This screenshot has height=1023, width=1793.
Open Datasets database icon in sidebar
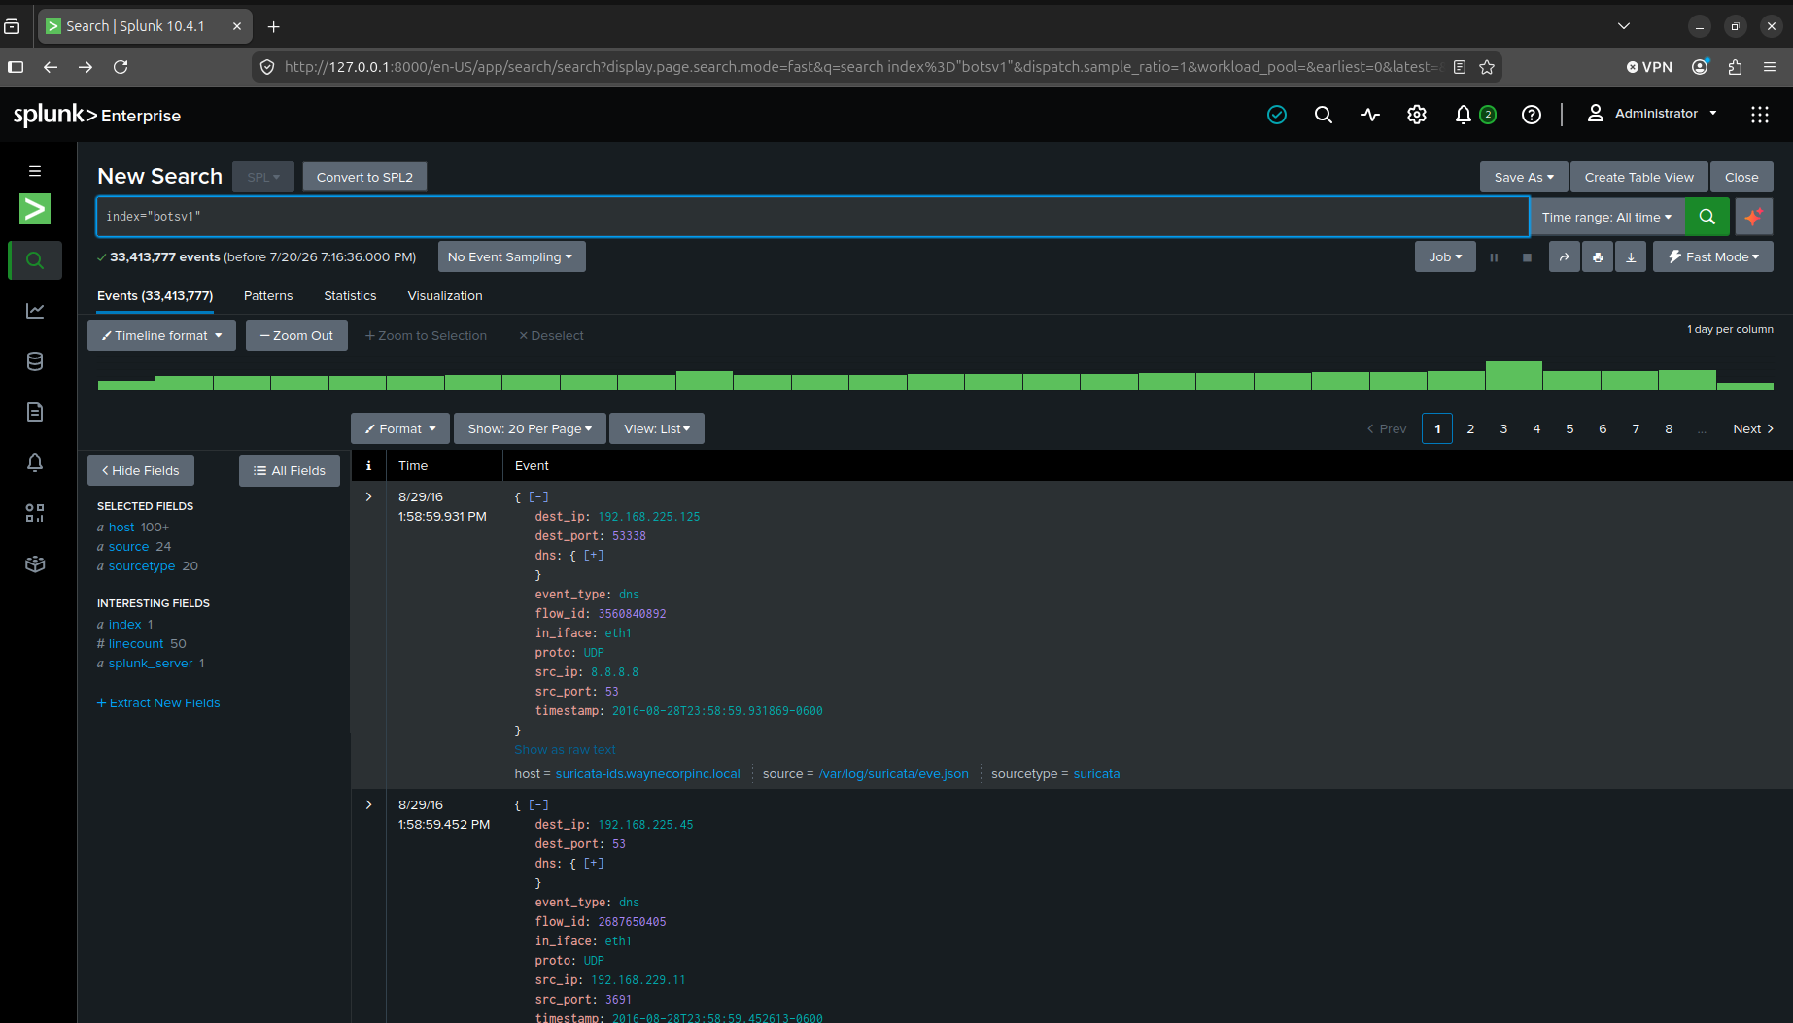click(35, 361)
